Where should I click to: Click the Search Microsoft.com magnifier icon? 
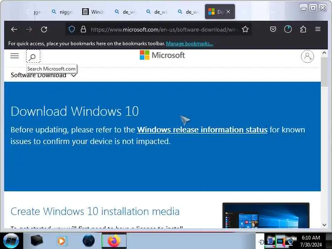(x=33, y=56)
